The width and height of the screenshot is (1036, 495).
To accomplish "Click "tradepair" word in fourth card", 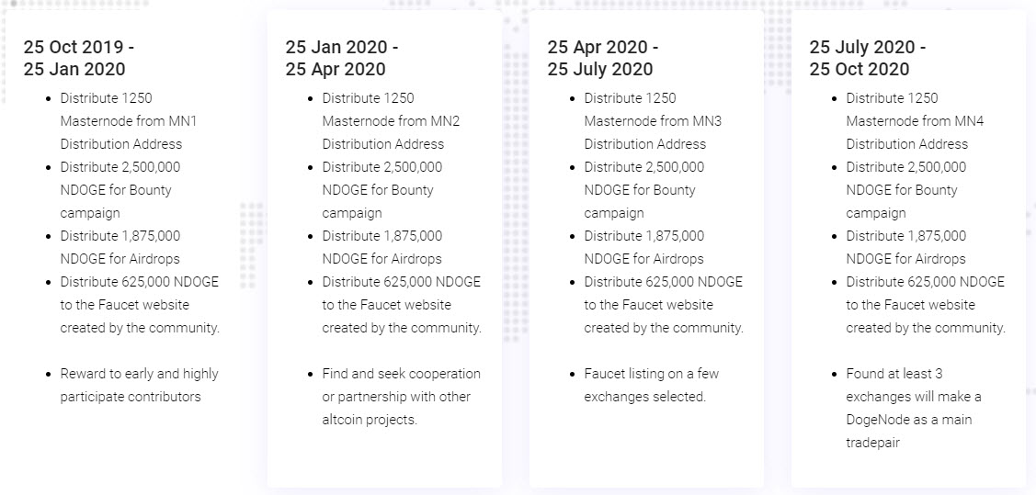I will tap(872, 443).
